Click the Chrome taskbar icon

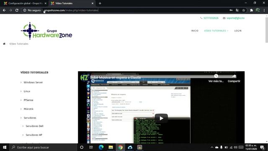120,147
